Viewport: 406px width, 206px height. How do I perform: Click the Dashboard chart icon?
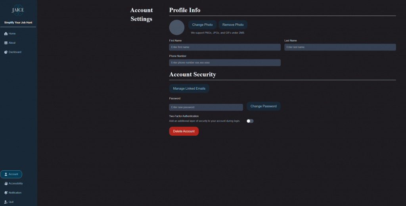point(6,52)
